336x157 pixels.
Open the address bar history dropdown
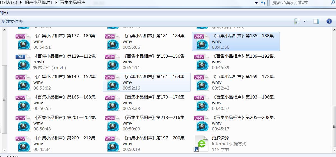[x=257, y=3]
